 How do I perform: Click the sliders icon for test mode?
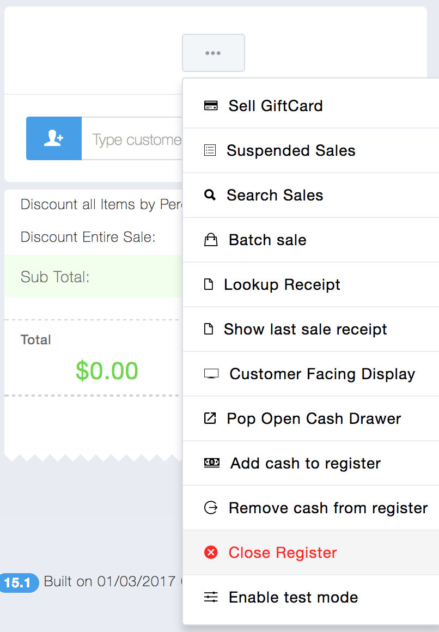pyautogui.click(x=211, y=597)
